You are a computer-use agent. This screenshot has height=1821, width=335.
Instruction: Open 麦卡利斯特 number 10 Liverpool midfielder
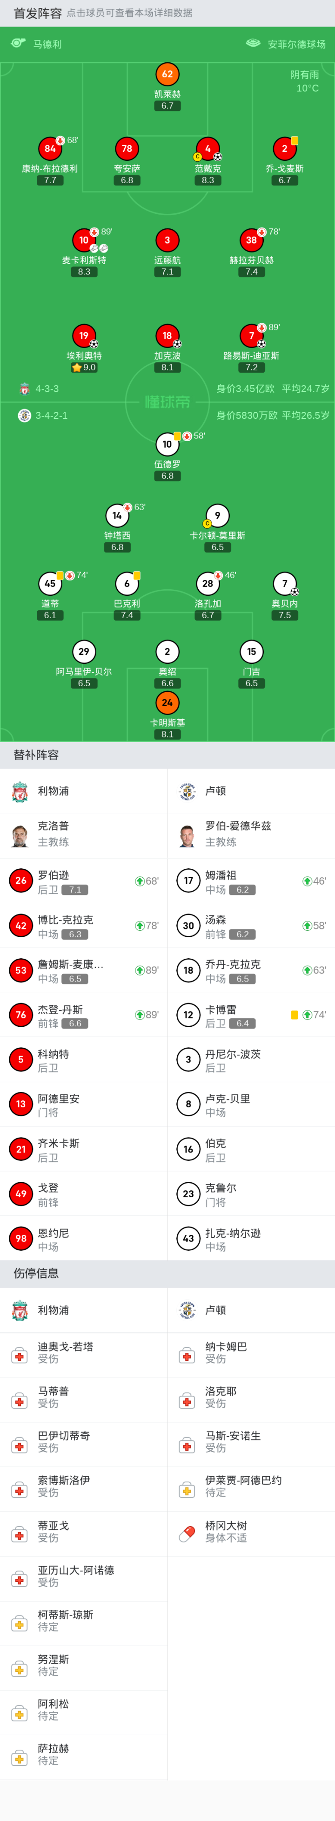pos(84,240)
